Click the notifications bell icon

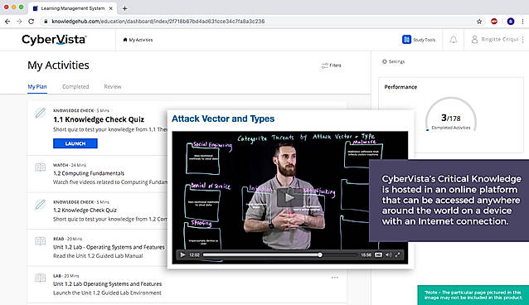point(453,40)
